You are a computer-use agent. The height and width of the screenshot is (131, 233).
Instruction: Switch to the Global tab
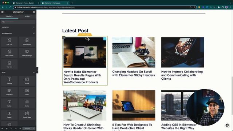coord(27,16)
